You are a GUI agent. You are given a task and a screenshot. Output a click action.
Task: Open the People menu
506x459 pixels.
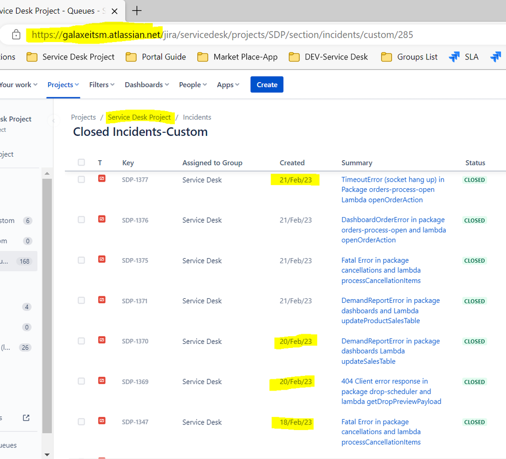tap(193, 85)
